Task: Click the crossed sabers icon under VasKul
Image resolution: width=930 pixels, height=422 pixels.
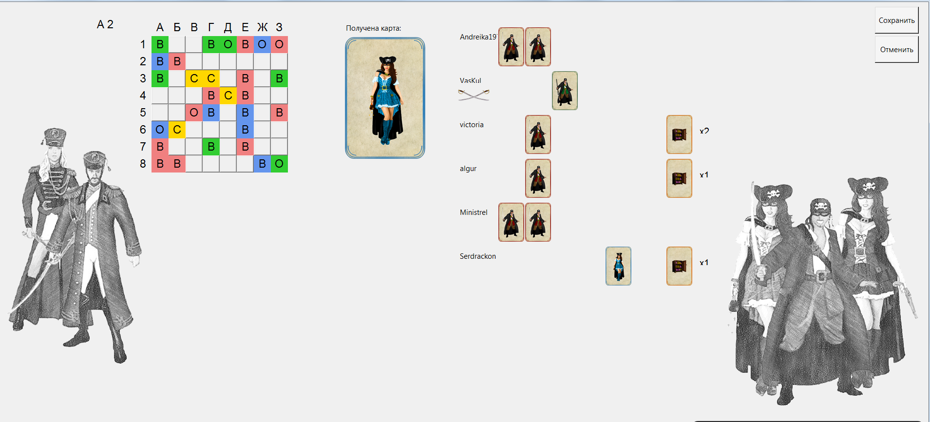Action: [474, 95]
